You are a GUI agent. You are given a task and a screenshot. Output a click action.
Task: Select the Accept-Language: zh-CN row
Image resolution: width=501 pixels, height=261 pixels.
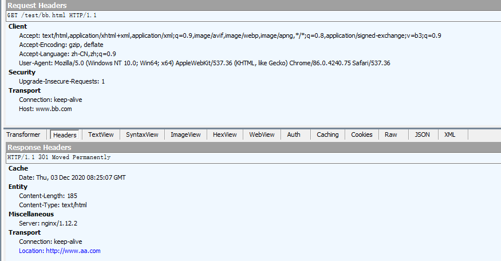68,54
